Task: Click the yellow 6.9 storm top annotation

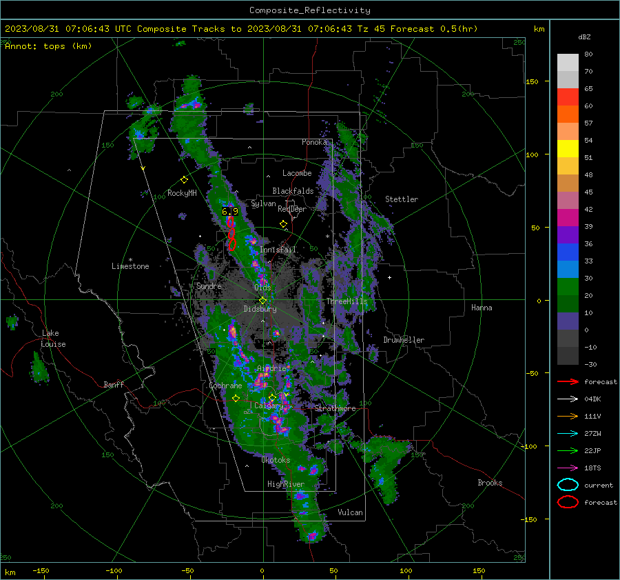Action: point(229,212)
